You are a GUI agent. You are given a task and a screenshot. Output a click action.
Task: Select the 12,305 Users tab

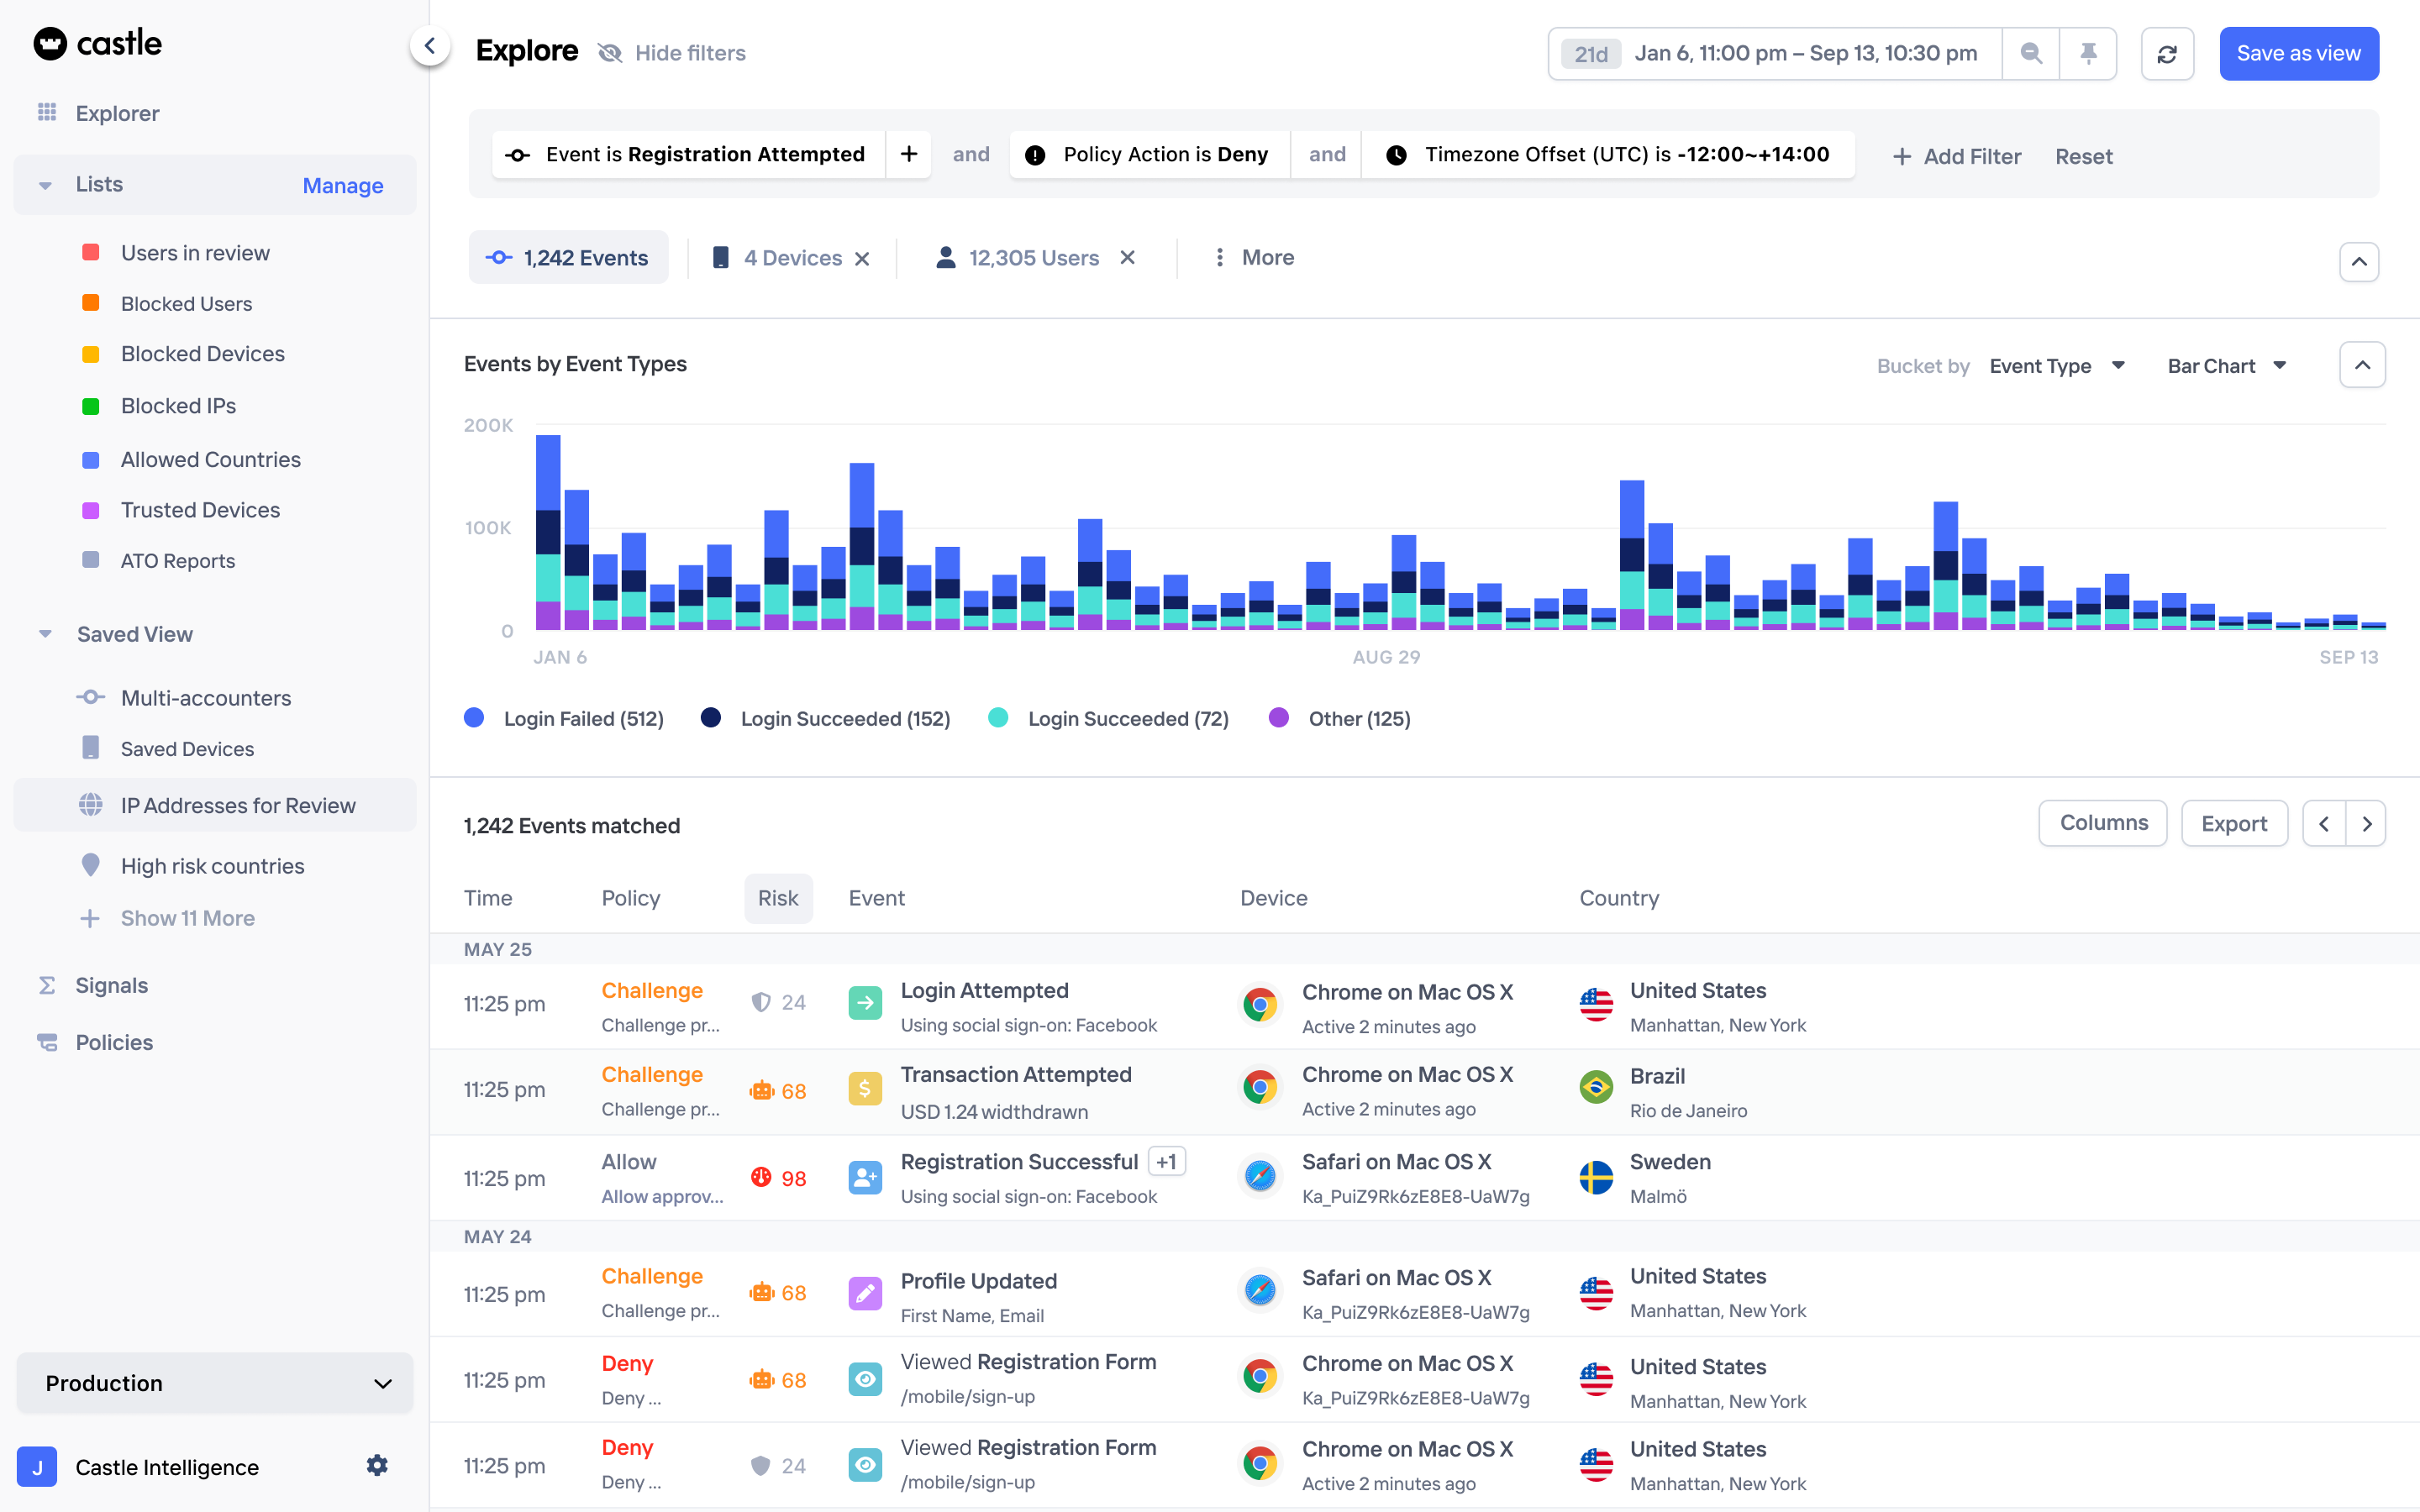click(x=1018, y=258)
